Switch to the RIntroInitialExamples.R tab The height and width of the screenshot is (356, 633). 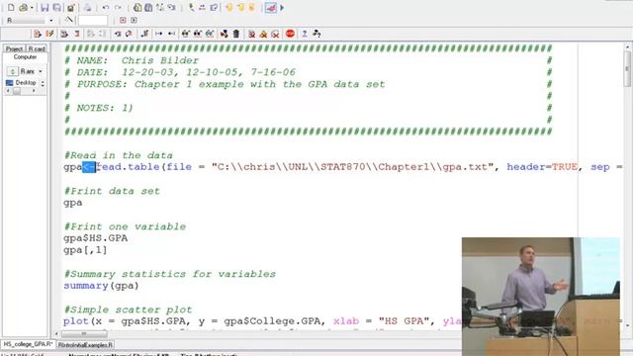(x=85, y=345)
